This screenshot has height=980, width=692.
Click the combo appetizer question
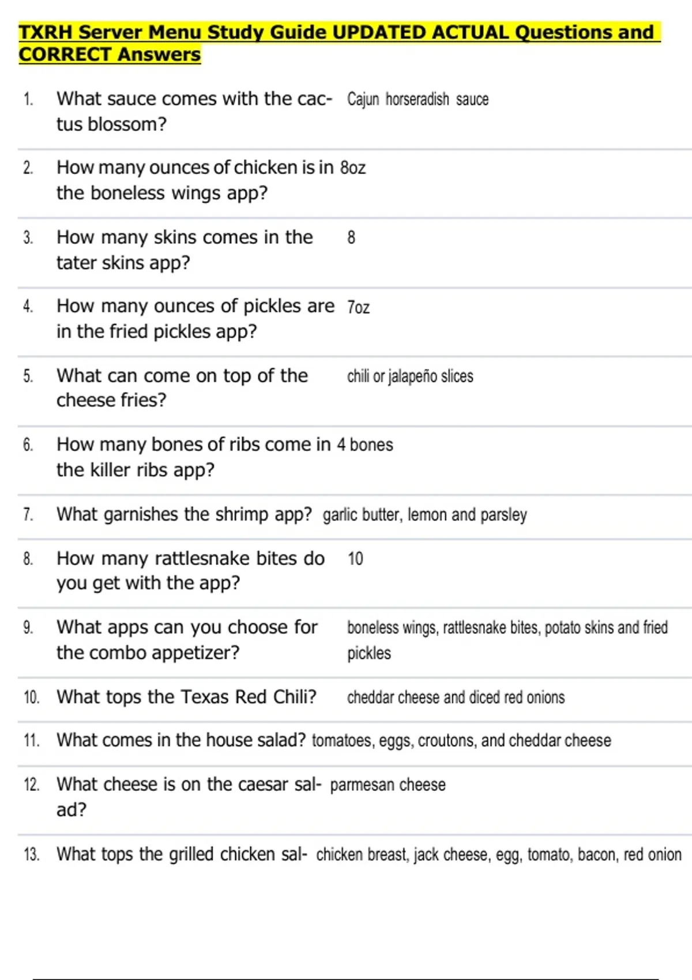[186, 640]
